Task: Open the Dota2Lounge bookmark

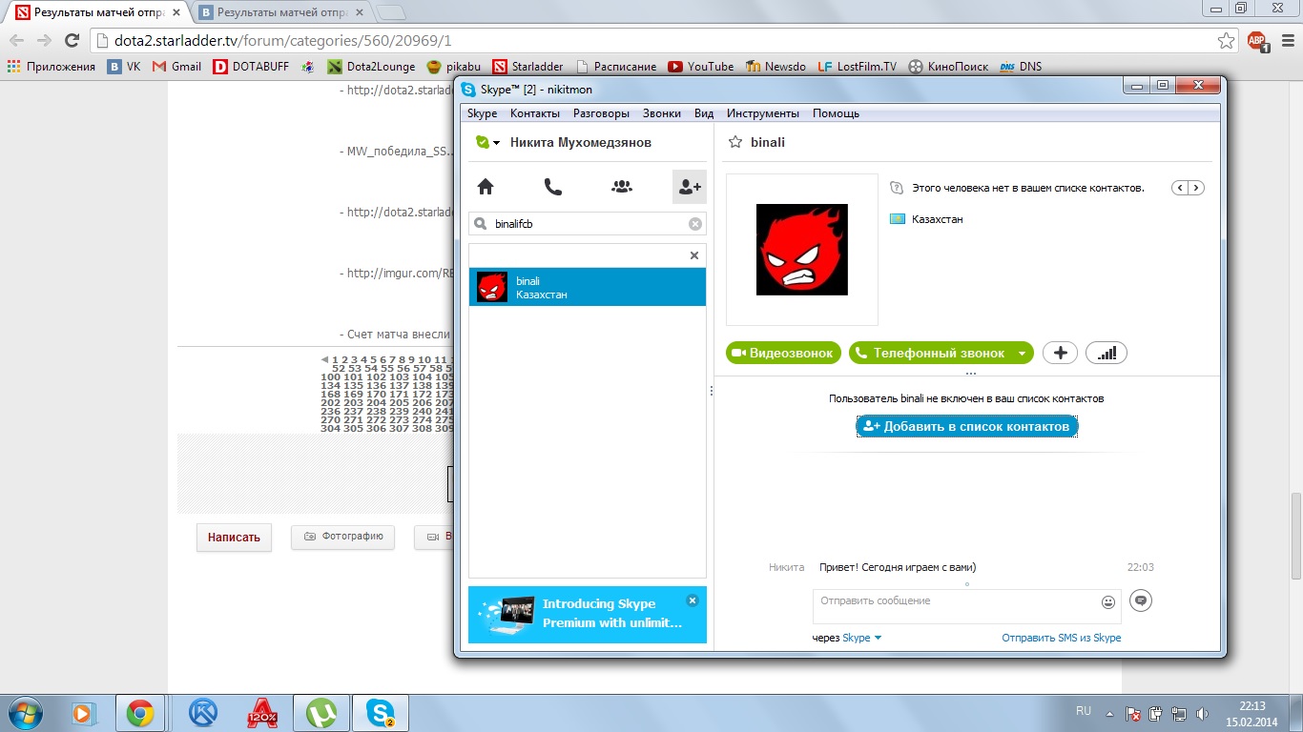Action: pyautogui.click(x=371, y=67)
